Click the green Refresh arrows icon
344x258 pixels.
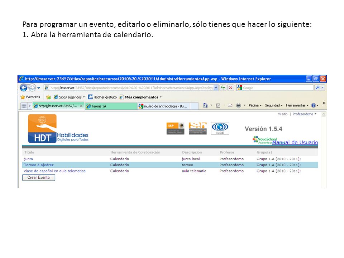pyautogui.click(x=223, y=88)
